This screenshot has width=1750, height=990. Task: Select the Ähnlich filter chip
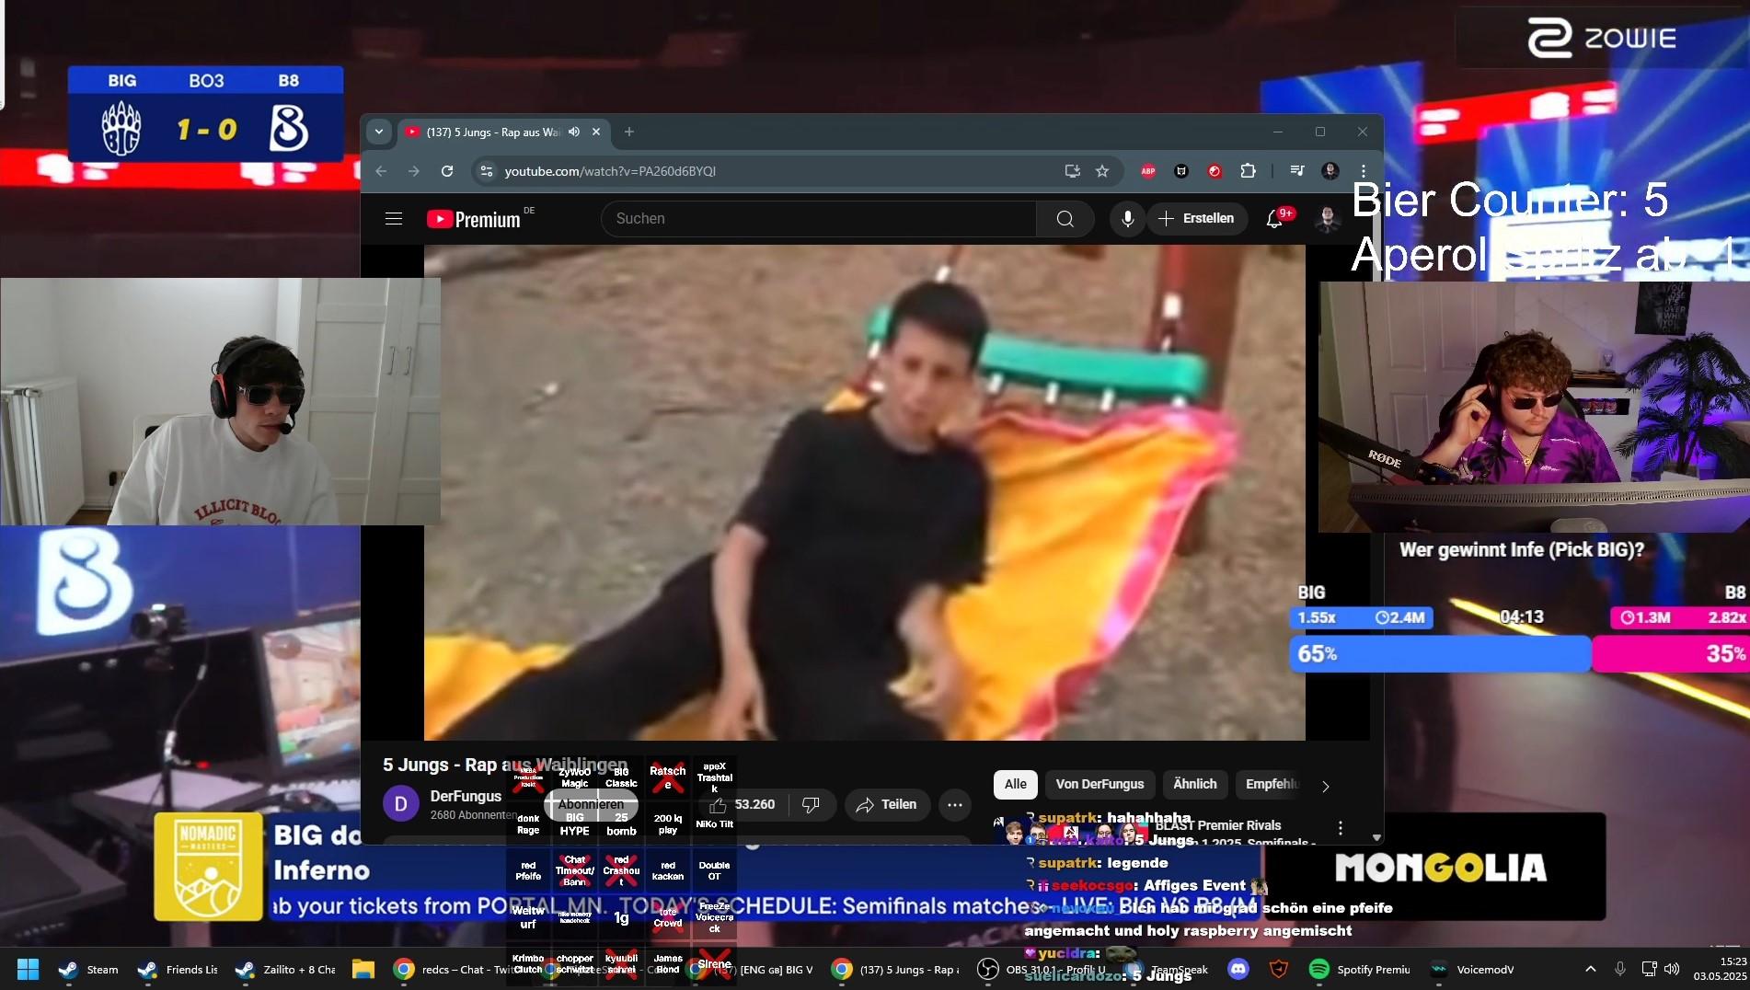1195,784
